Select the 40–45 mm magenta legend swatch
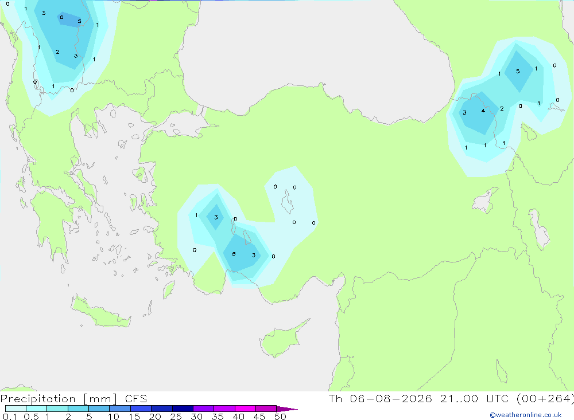This screenshot has width=574, height=420. click(245, 409)
